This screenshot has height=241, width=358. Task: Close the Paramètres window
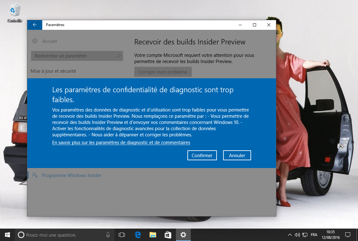click(268, 25)
